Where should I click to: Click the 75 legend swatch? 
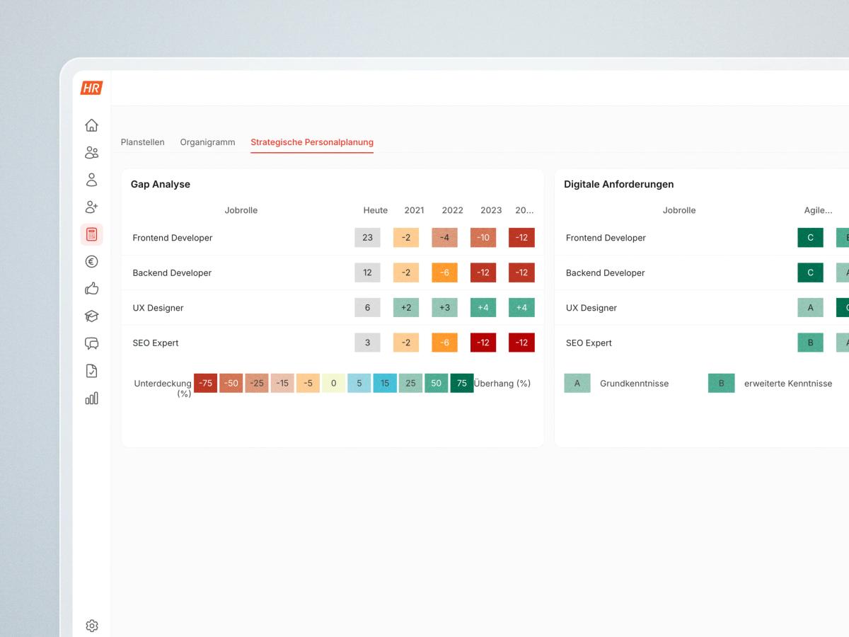point(462,383)
